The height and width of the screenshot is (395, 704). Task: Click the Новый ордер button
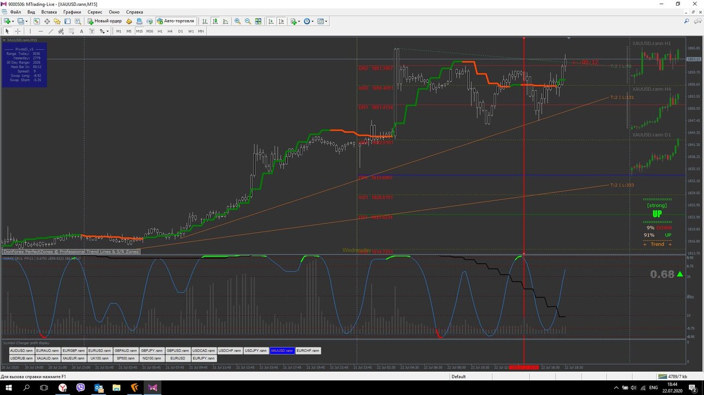click(x=105, y=21)
